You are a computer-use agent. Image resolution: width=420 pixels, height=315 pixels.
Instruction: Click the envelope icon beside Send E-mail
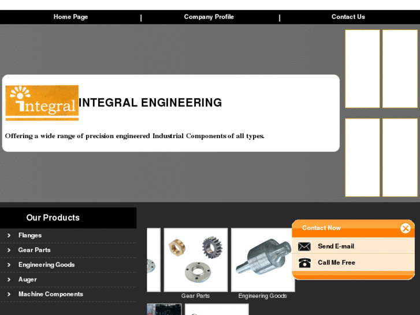coord(304,246)
